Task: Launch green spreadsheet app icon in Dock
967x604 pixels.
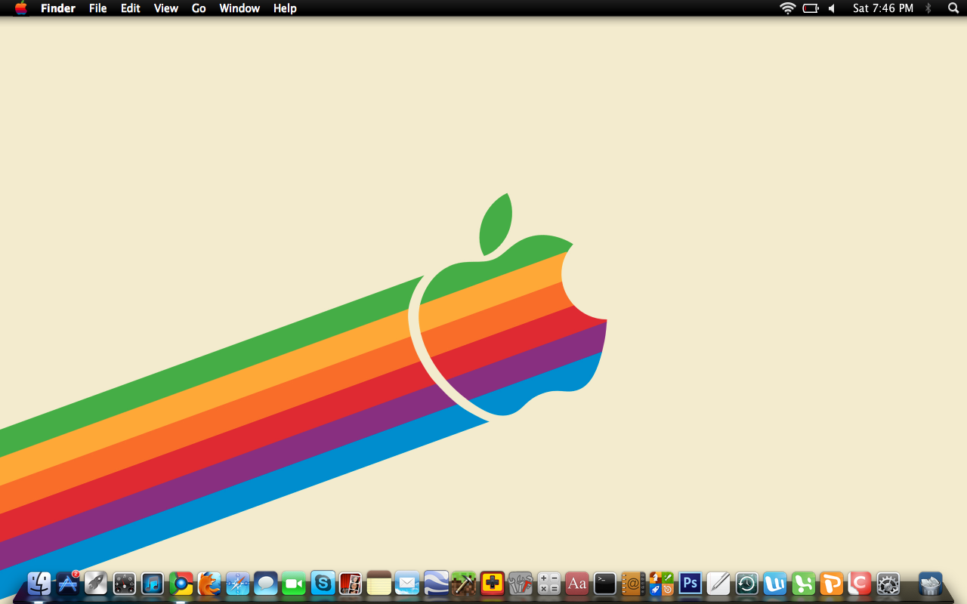Action: tap(803, 584)
